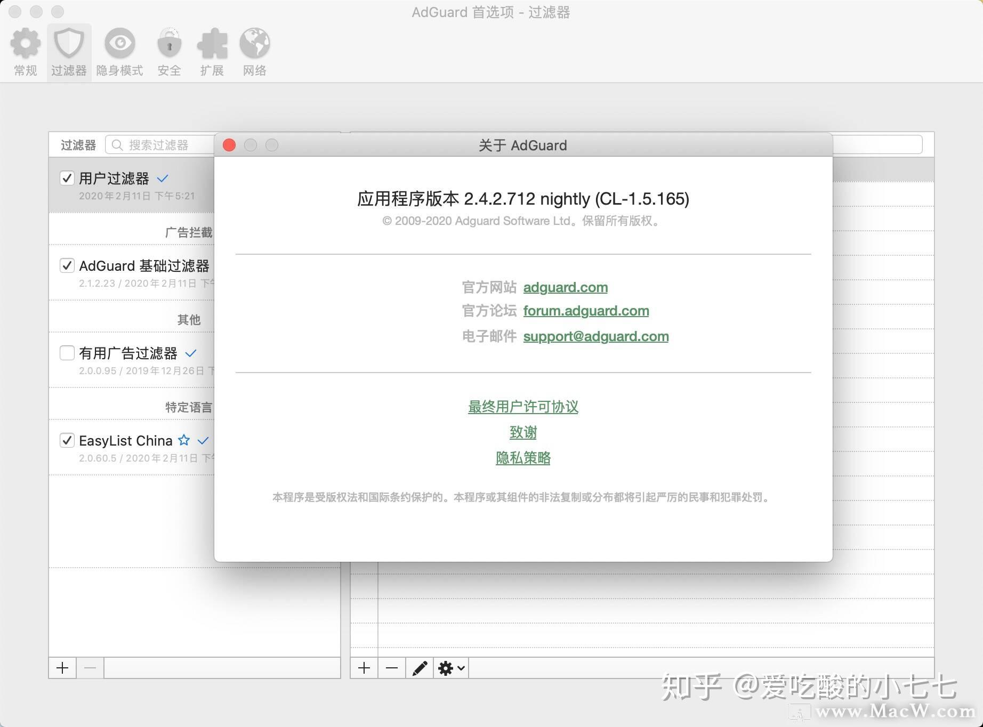
Task: Open the 最终用户许可协议 license agreement
Action: [x=523, y=407]
